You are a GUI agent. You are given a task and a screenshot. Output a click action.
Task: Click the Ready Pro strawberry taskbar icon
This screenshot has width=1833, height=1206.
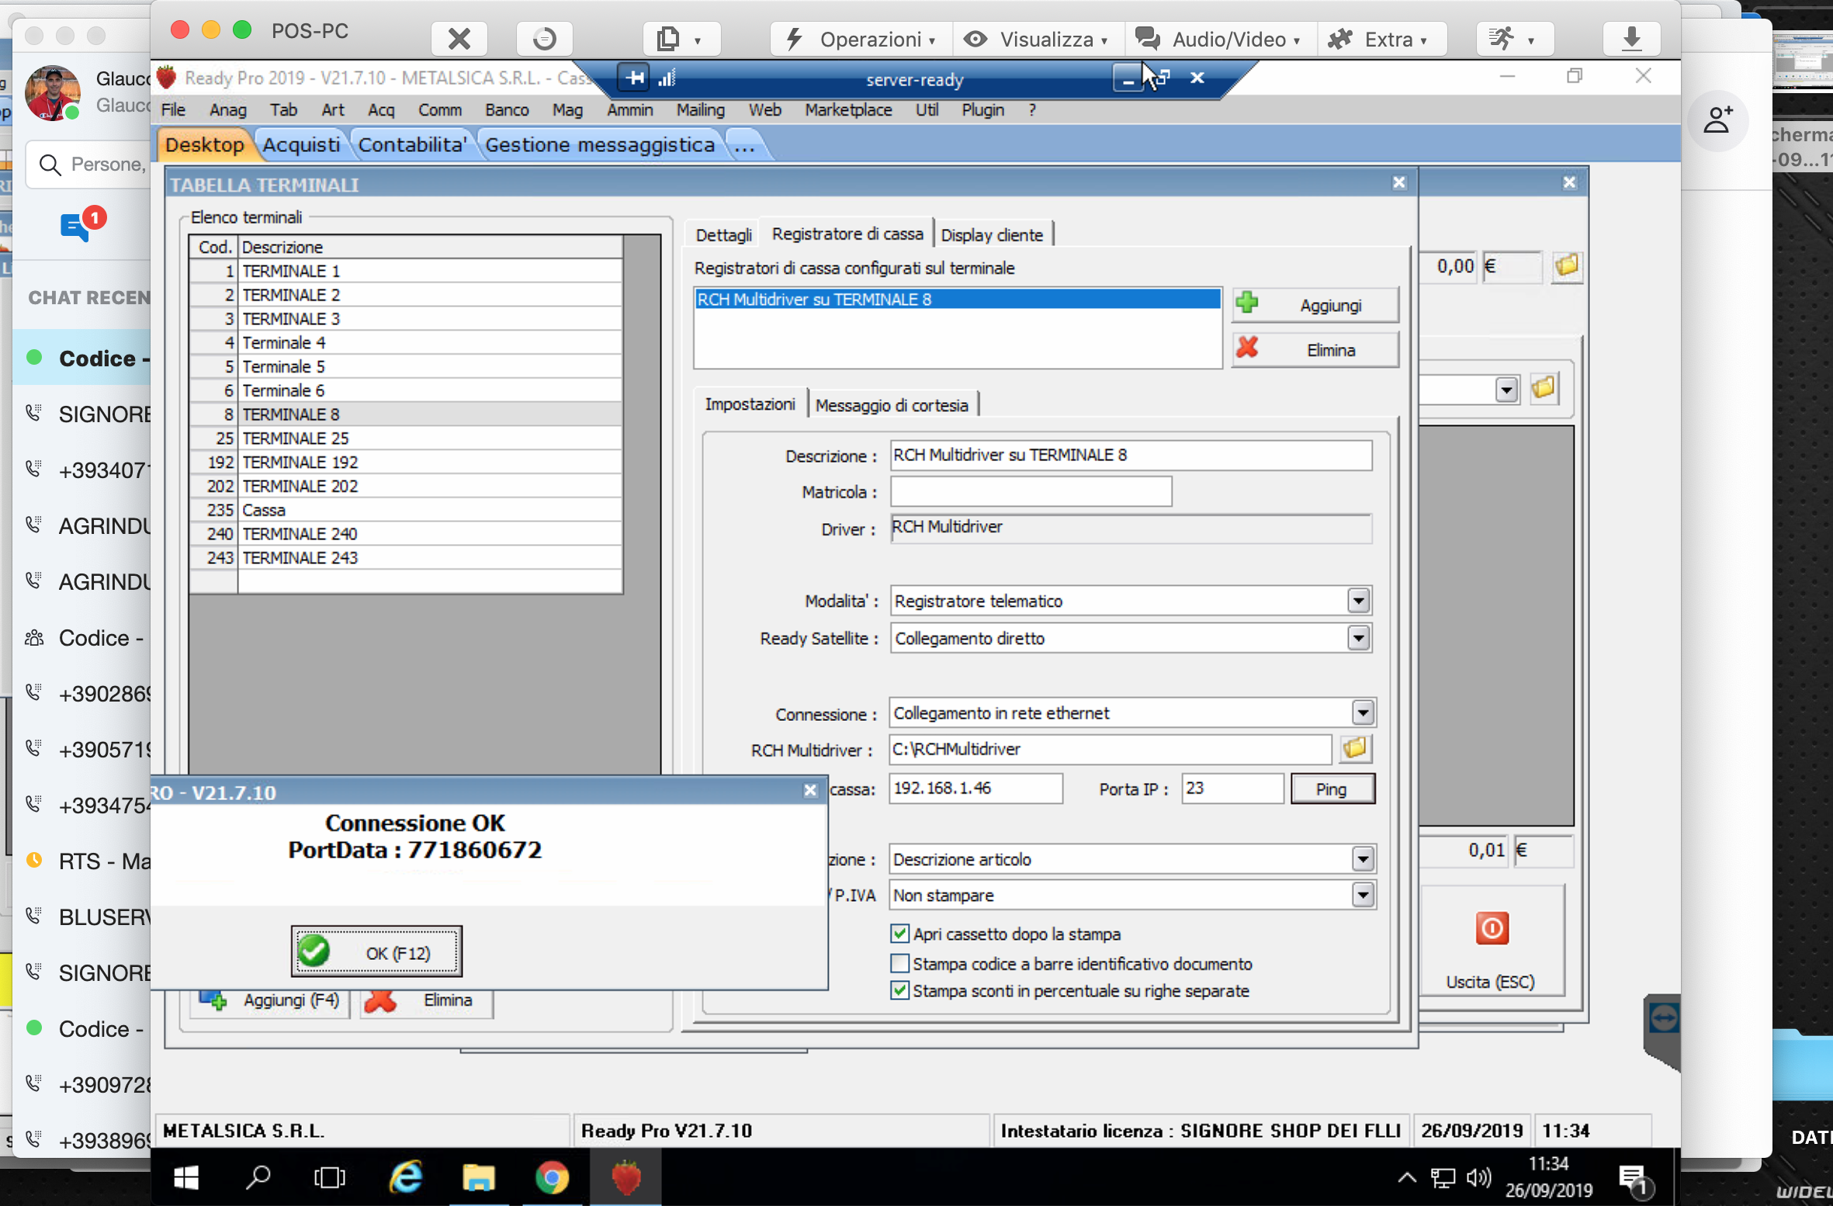pos(626,1177)
